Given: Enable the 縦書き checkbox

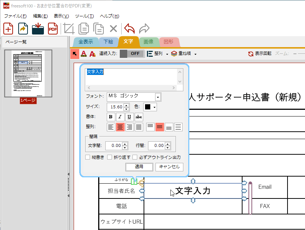Looking at the screenshot, I should click(x=88, y=157).
